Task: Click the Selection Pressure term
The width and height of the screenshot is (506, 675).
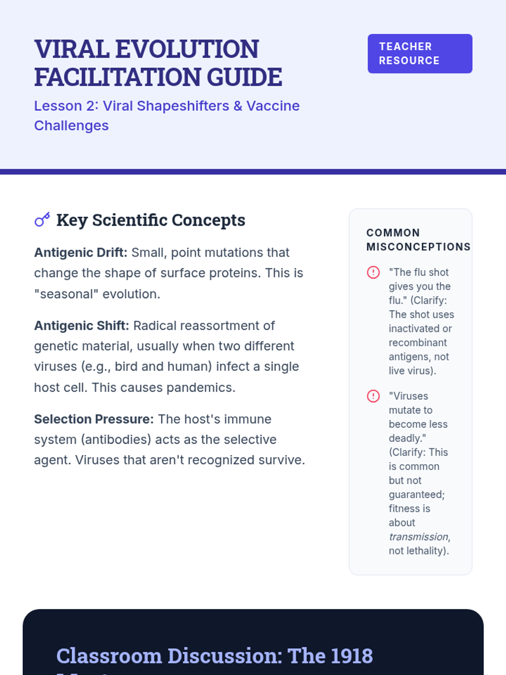Action: tap(94, 419)
